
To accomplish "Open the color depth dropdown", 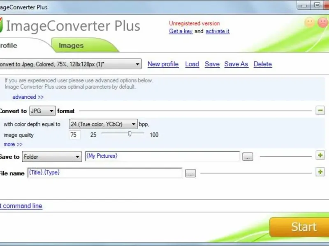I will pos(103,124).
